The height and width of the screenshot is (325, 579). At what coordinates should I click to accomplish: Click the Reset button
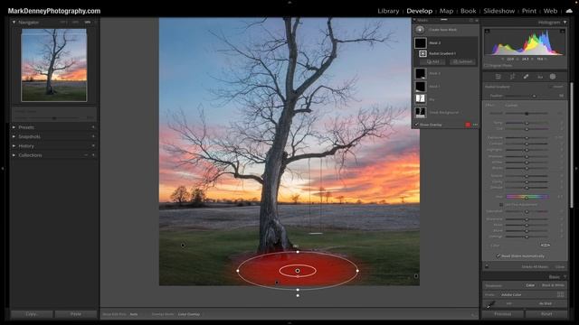click(546, 314)
